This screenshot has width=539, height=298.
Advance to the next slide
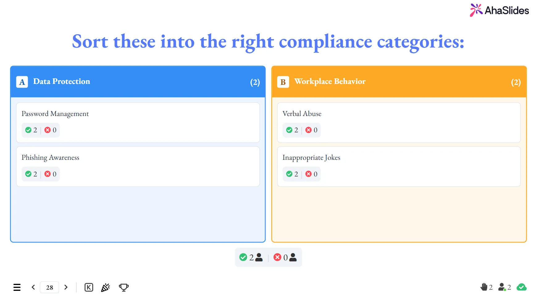pyautogui.click(x=66, y=288)
